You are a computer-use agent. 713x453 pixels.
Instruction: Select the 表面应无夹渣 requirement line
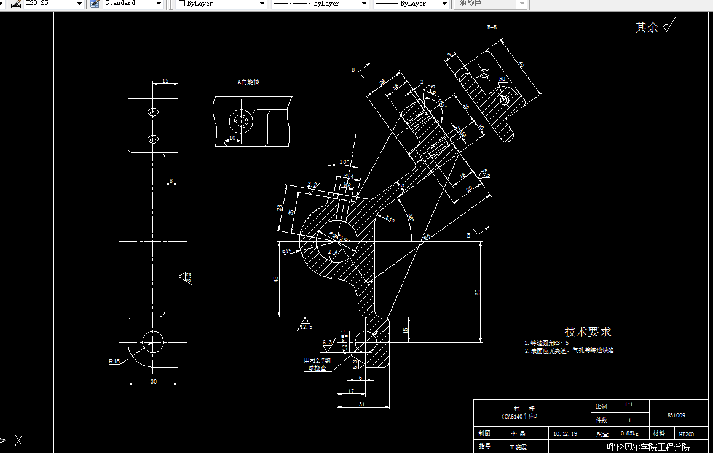click(569, 350)
